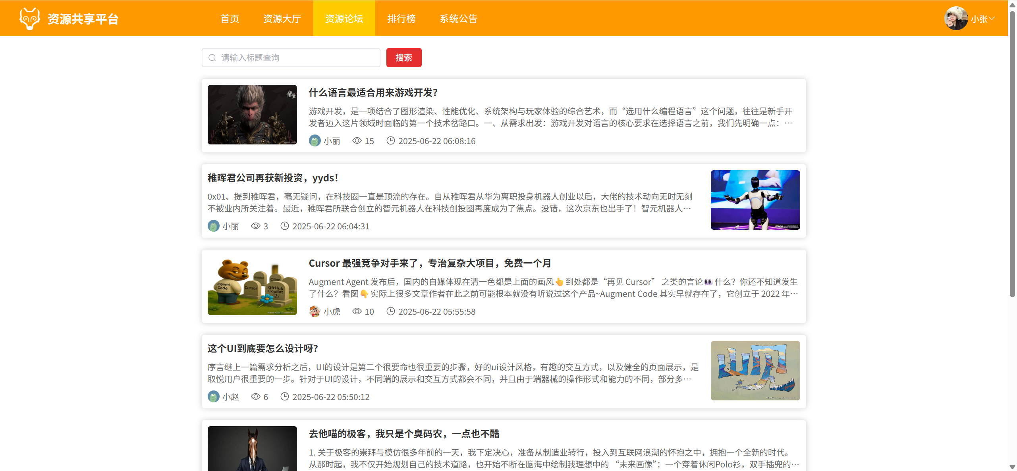Click 小丽's avatar on the game development post
This screenshot has width=1017, height=471.
315,141
